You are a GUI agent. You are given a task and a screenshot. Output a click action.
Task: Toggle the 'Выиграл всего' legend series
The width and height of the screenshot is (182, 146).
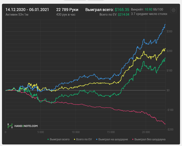[58, 139]
